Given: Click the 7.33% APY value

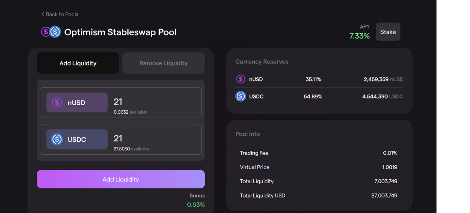Looking at the screenshot, I should click(359, 36).
